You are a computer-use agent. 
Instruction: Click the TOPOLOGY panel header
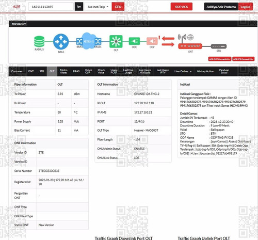133,24
